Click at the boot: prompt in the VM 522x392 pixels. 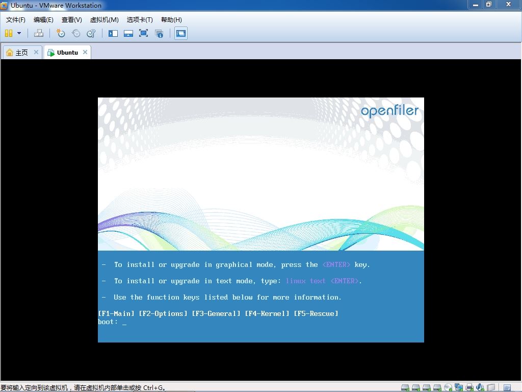pyautogui.click(x=112, y=322)
